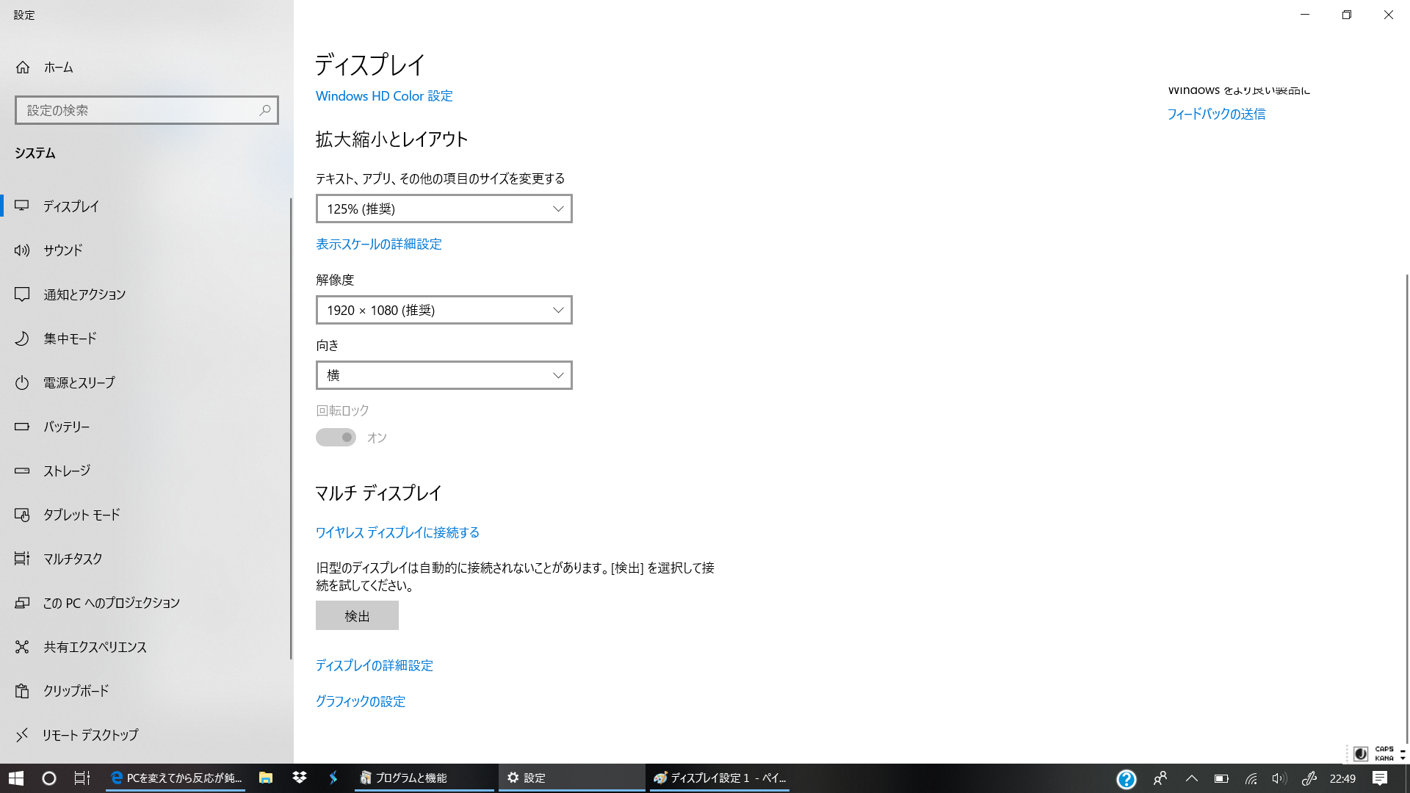This screenshot has width=1410, height=793.
Task: Click the Tablet mode icon in the sidebar
Action: point(22,515)
